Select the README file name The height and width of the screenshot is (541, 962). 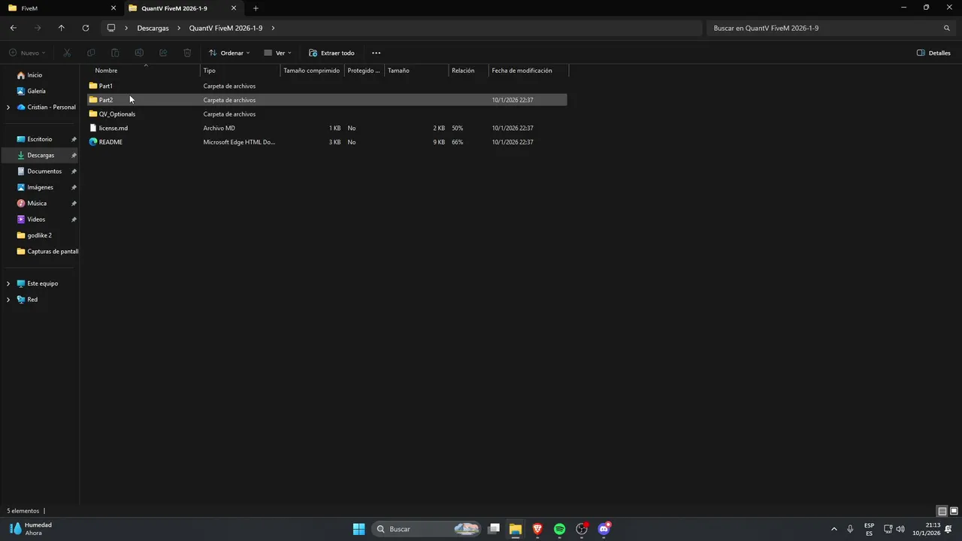pyautogui.click(x=110, y=142)
